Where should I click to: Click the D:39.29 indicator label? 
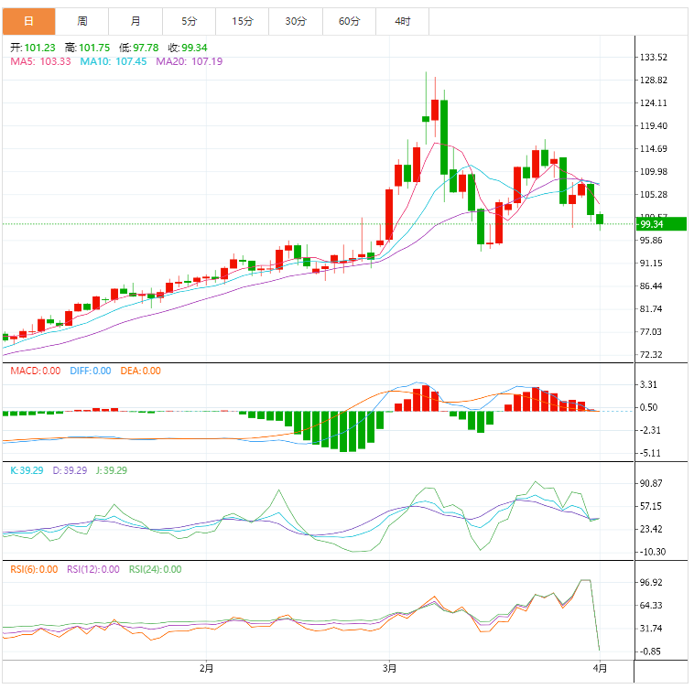tap(70, 470)
